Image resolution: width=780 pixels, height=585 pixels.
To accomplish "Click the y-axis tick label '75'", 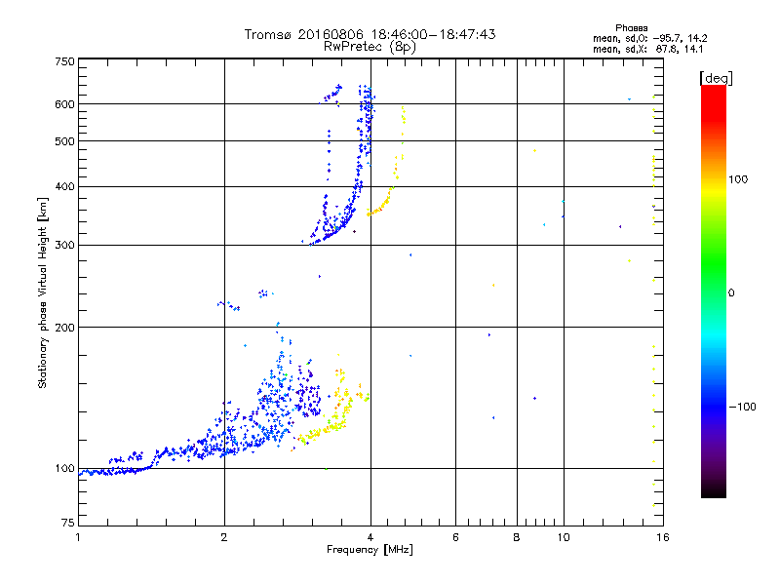I will (68, 523).
